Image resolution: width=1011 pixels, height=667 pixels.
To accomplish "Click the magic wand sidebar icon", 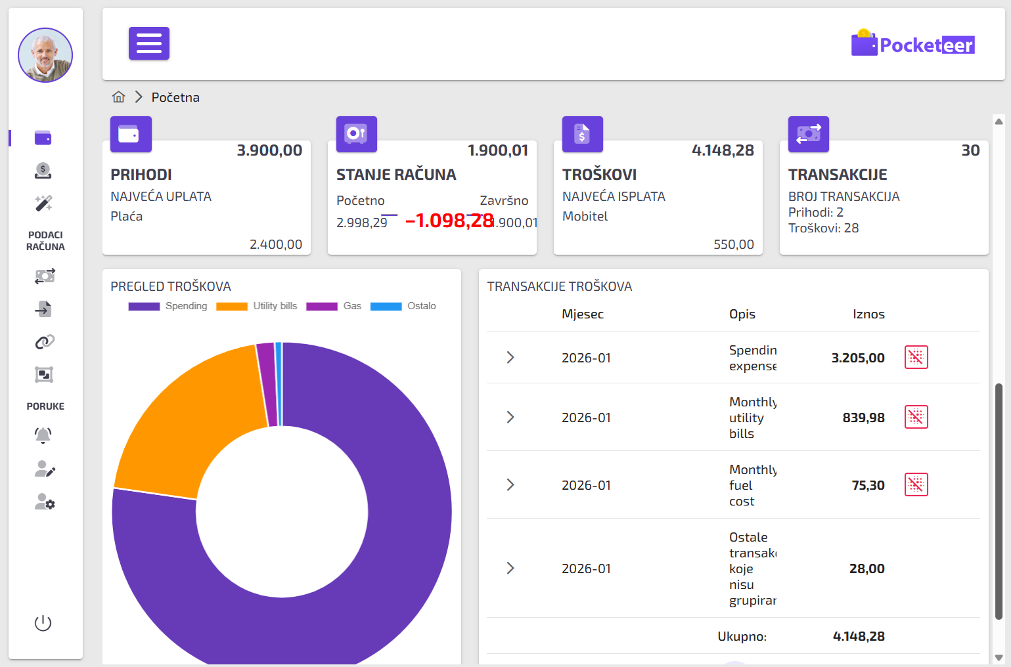I will [43, 204].
